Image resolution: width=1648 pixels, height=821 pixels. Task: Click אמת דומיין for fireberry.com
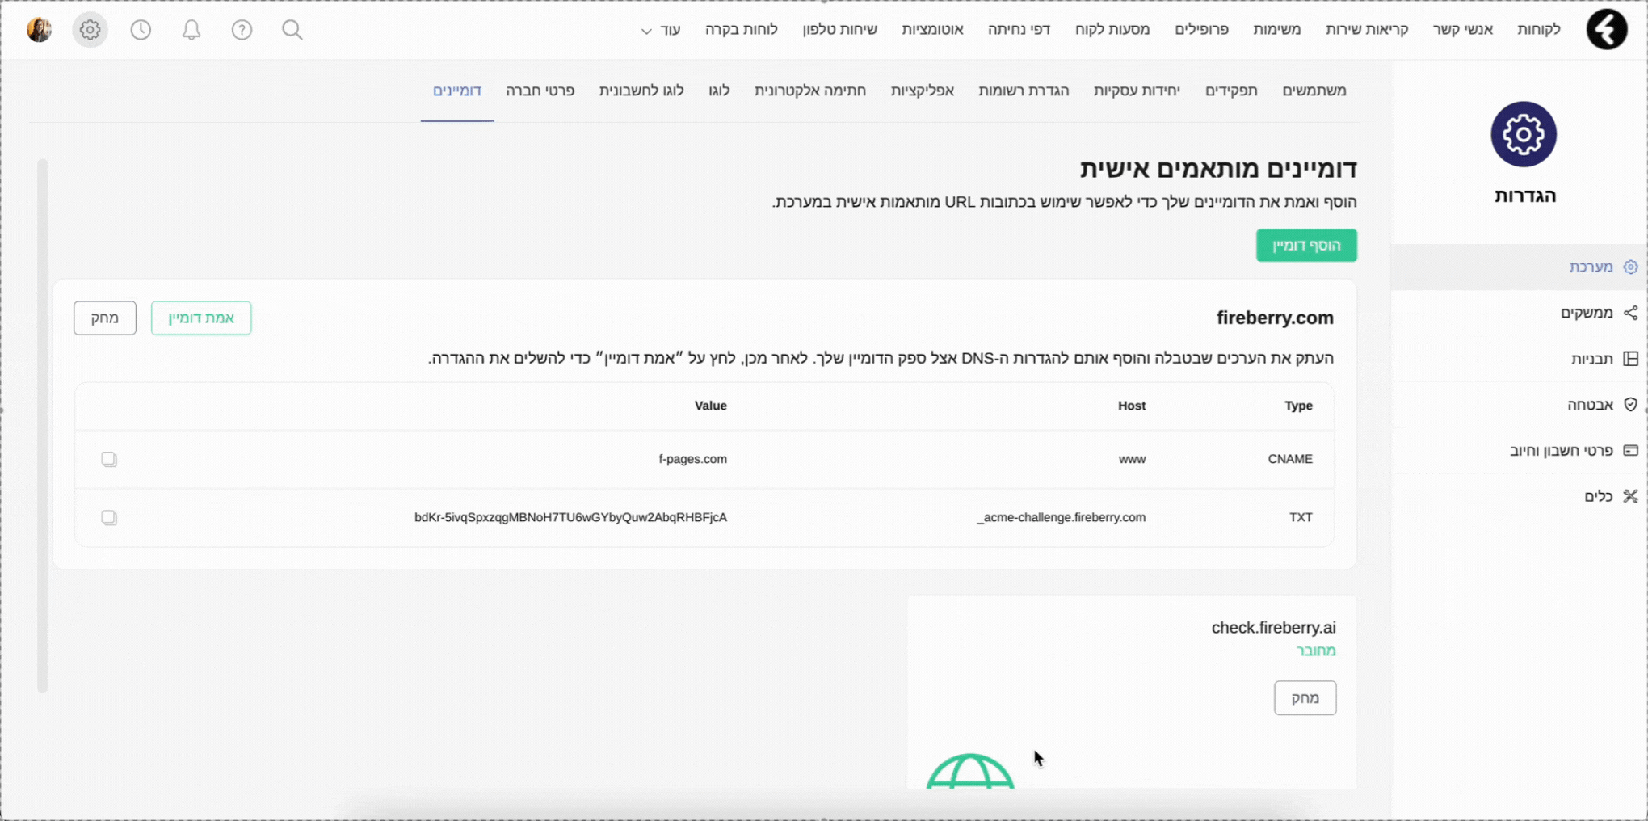pyautogui.click(x=201, y=318)
